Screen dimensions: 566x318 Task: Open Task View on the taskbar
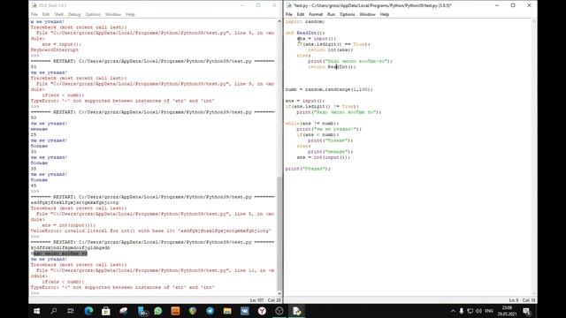pos(71,311)
